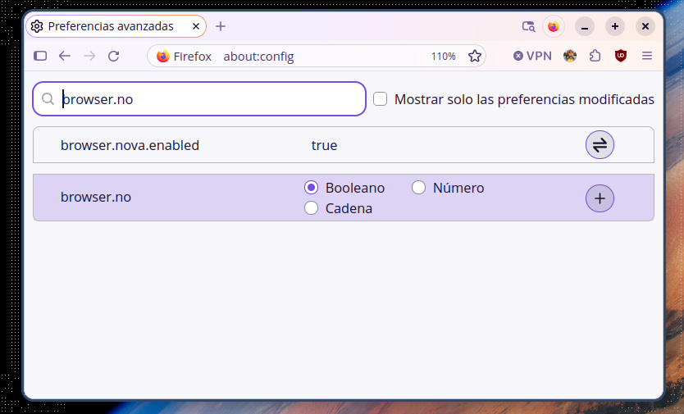Open a new tab
This screenshot has width=684, height=414.
[221, 26]
